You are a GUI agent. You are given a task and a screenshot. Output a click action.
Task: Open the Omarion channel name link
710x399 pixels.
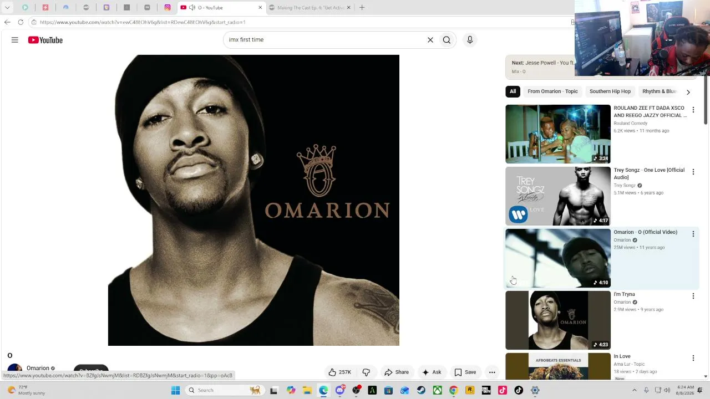pyautogui.click(x=38, y=369)
